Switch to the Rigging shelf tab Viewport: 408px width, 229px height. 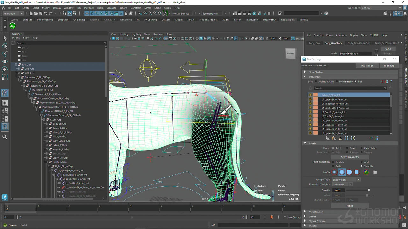tap(94, 20)
